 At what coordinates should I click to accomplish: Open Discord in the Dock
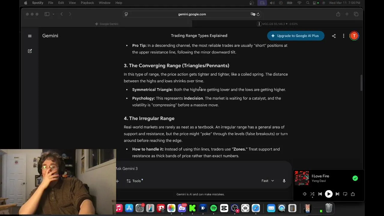tap(182, 208)
